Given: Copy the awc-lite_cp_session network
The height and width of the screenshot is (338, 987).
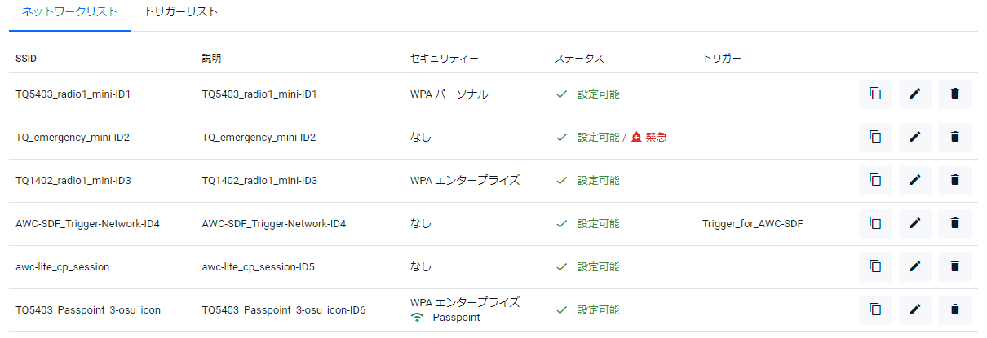Looking at the screenshot, I should click(875, 266).
